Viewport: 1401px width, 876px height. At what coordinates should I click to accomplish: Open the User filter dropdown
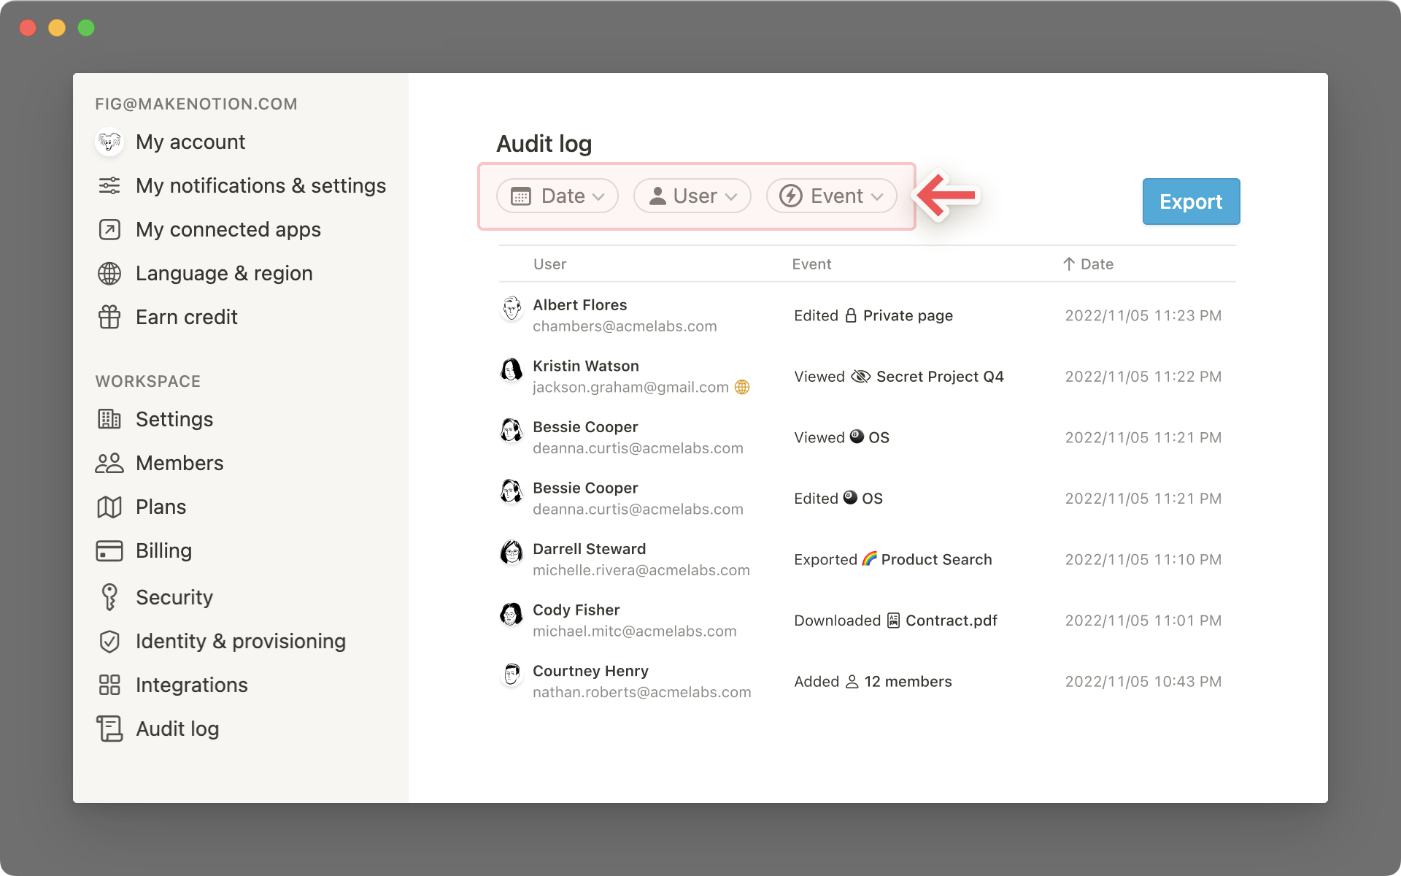(x=691, y=196)
